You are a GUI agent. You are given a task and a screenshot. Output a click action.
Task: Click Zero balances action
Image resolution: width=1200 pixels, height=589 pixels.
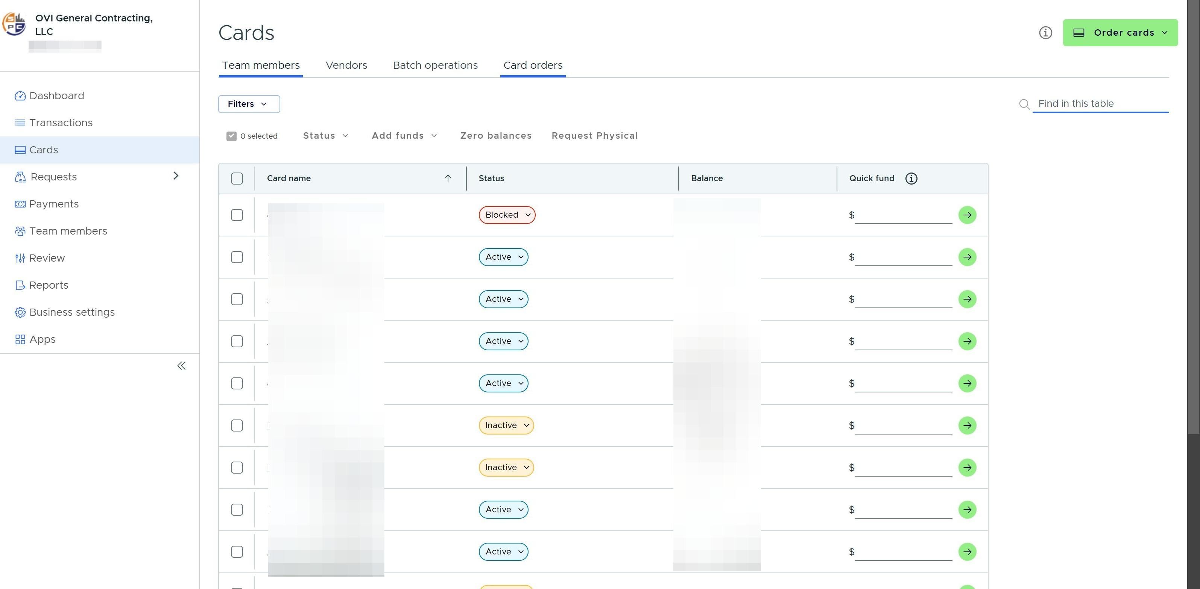click(x=496, y=136)
